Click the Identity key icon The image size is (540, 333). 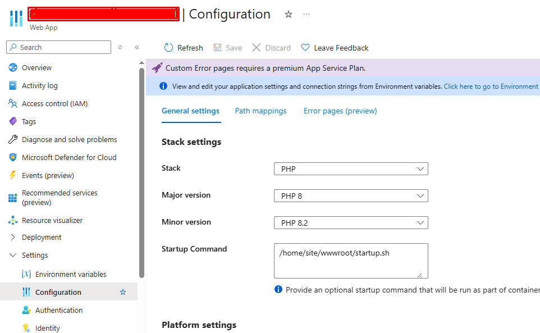point(26,328)
